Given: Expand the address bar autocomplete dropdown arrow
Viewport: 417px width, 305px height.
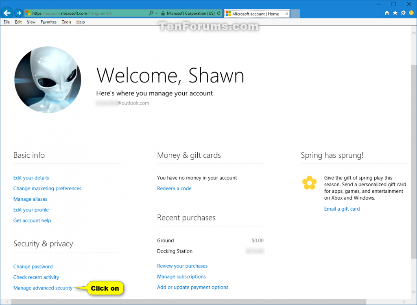Looking at the screenshot, I should coord(156,13).
